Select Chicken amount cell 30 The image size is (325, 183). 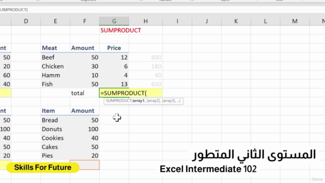click(85, 66)
